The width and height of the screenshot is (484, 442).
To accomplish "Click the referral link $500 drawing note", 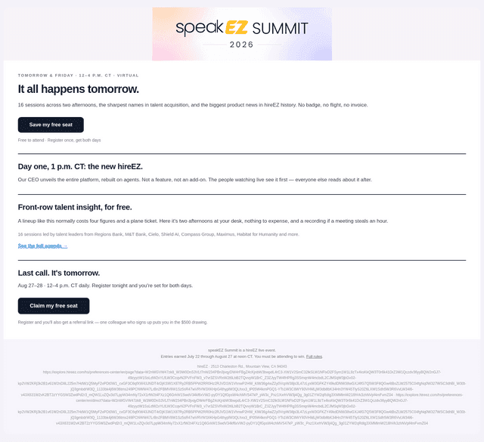I will [x=113, y=323].
